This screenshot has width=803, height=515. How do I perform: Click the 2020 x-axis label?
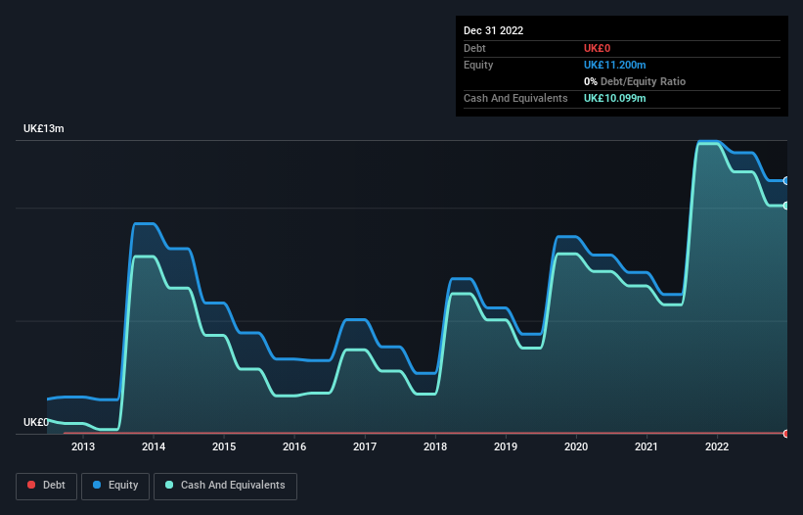(576, 446)
